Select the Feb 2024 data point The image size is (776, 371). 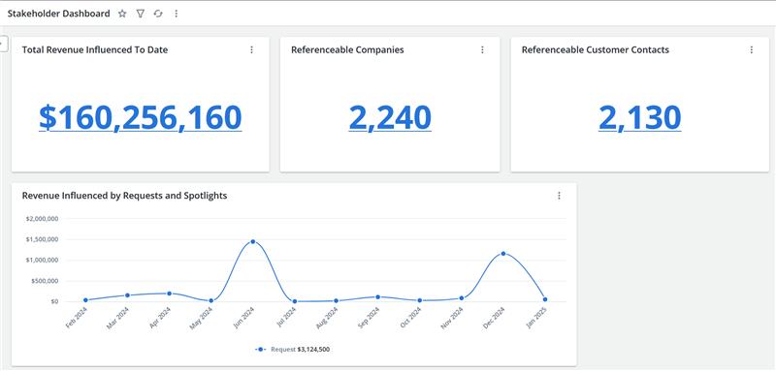(85, 300)
